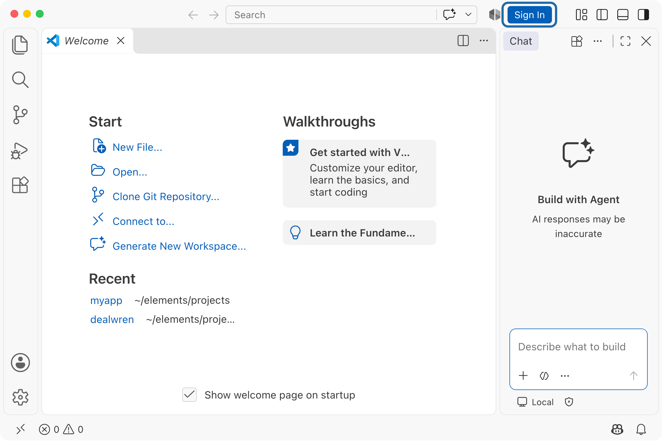This screenshot has width=662, height=441.
Task: Click the Sign In button
Action: tap(529, 15)
